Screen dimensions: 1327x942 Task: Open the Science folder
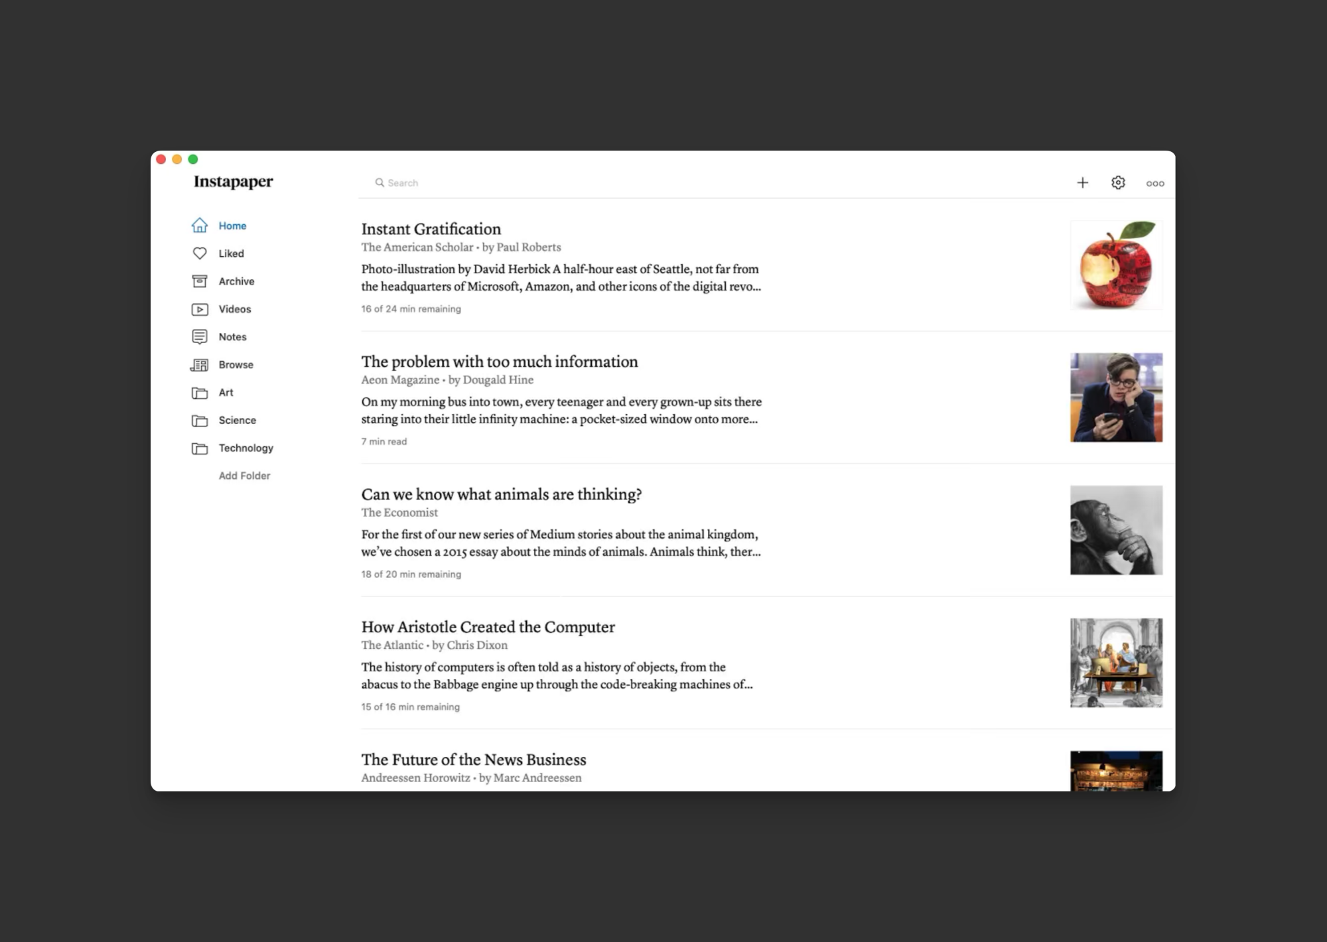pyautogui.click(x=237, y=421)
